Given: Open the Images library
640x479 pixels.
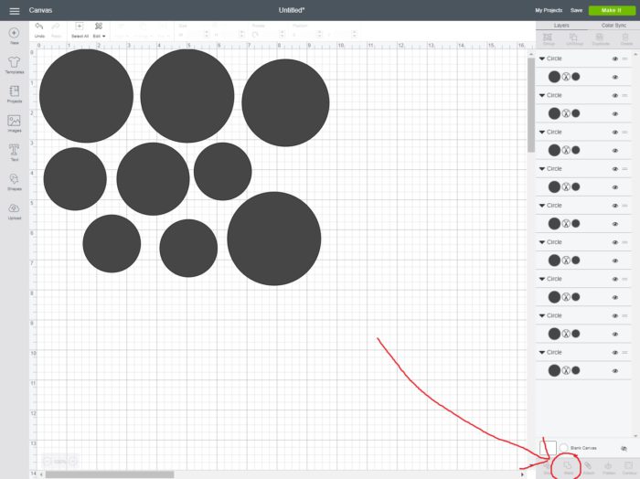Looking at the screenshot, I should coord(15,123).
